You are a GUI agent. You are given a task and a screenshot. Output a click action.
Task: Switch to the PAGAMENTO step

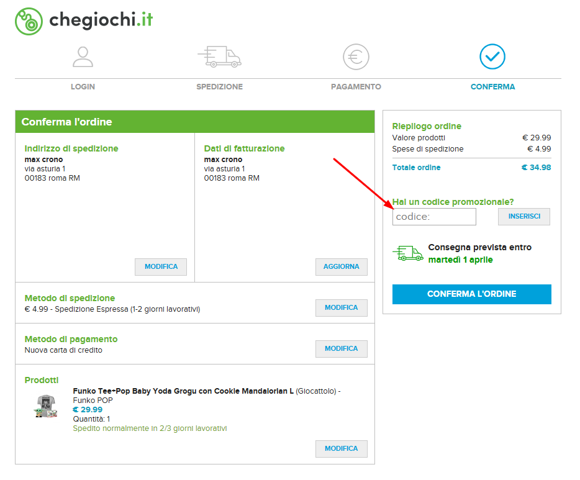[x=356, y=87]
